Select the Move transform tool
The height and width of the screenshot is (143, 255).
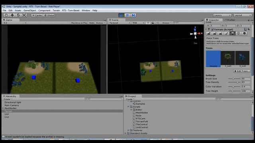click(12, 15)
